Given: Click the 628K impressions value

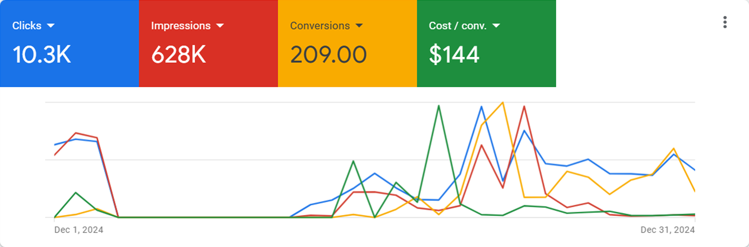Looking at the screenshot, I should click(178, 54).
